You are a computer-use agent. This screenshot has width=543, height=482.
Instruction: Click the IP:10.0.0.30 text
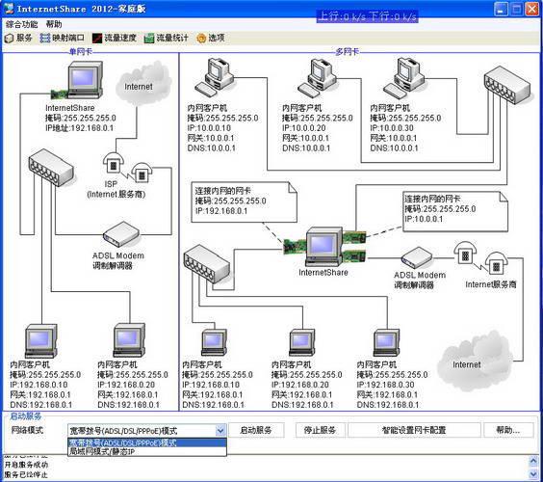(x=392, y=128)
